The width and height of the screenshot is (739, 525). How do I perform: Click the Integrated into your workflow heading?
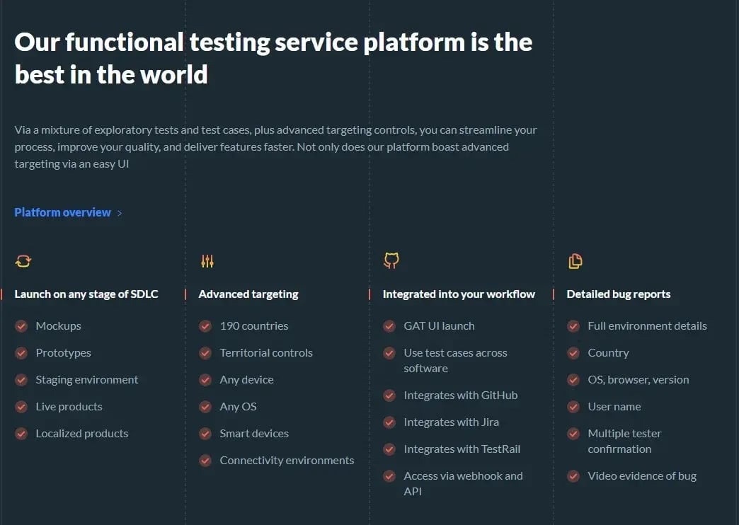[x=459, y=294]
